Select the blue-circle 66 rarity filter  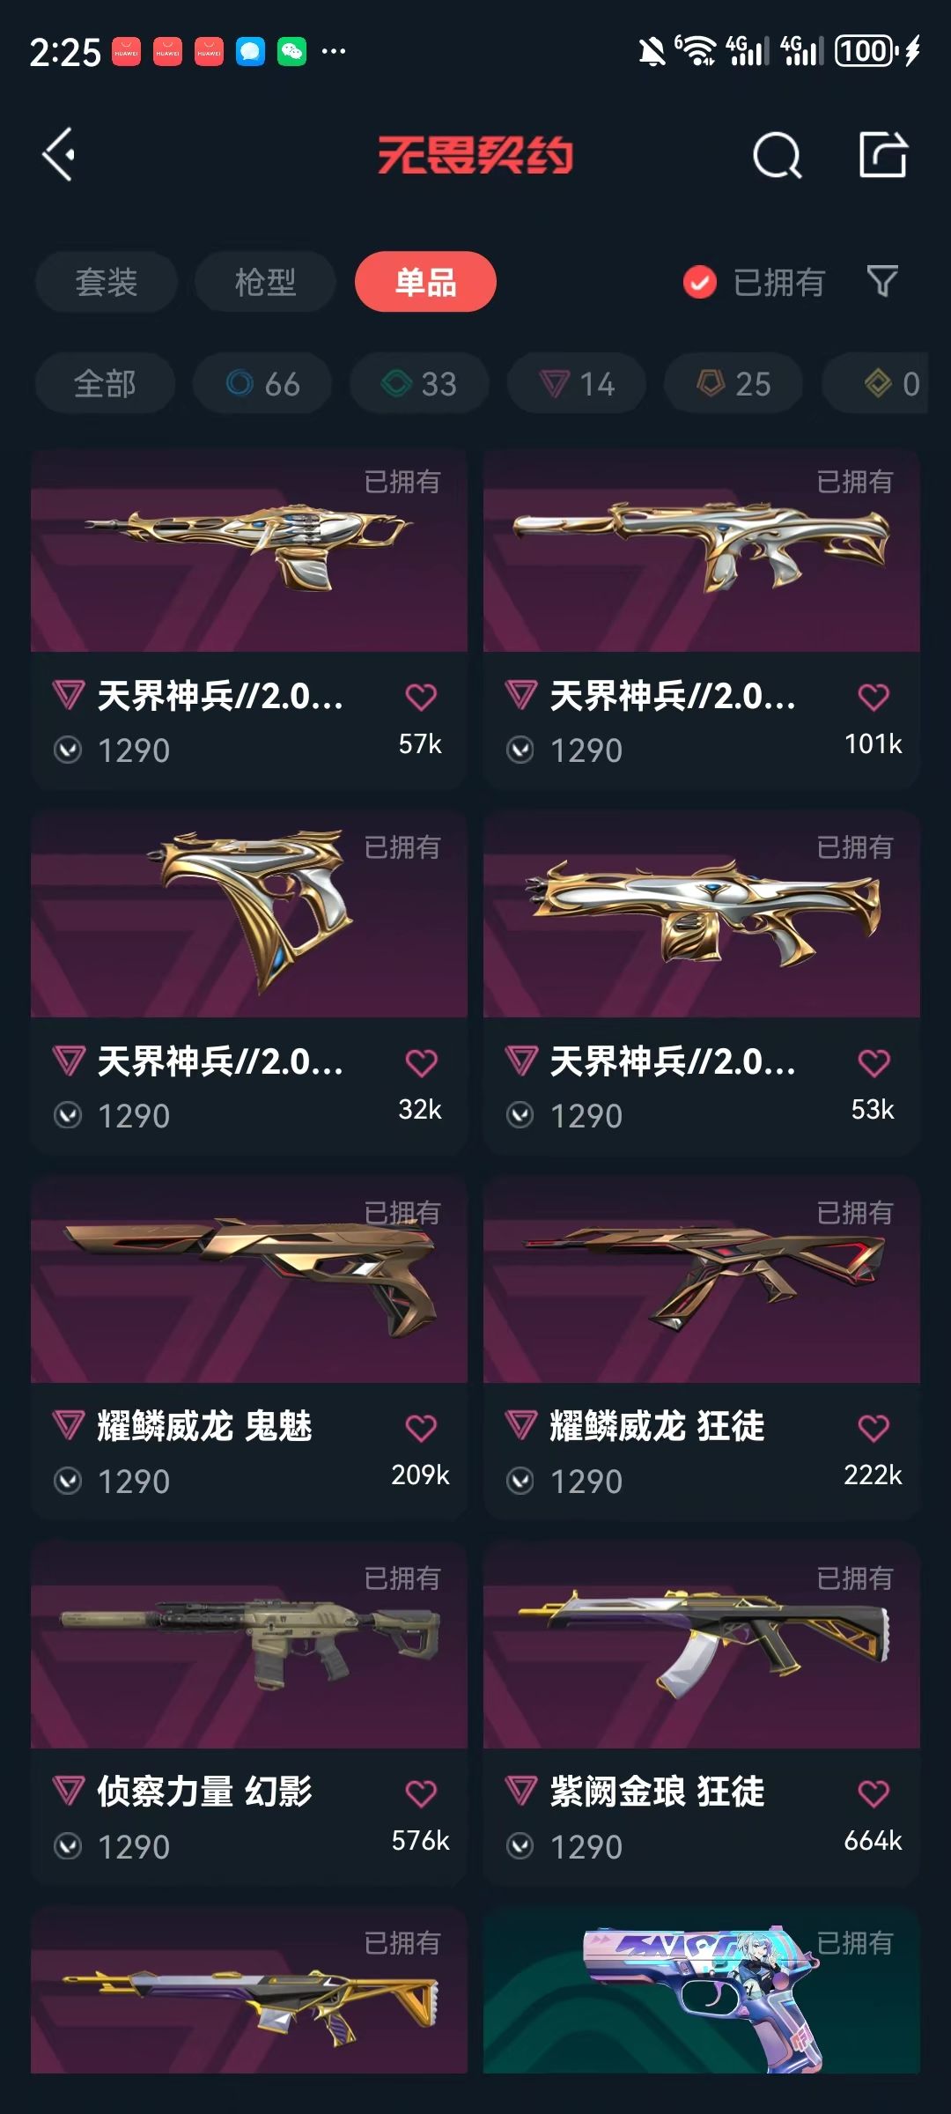pos(262,384)
